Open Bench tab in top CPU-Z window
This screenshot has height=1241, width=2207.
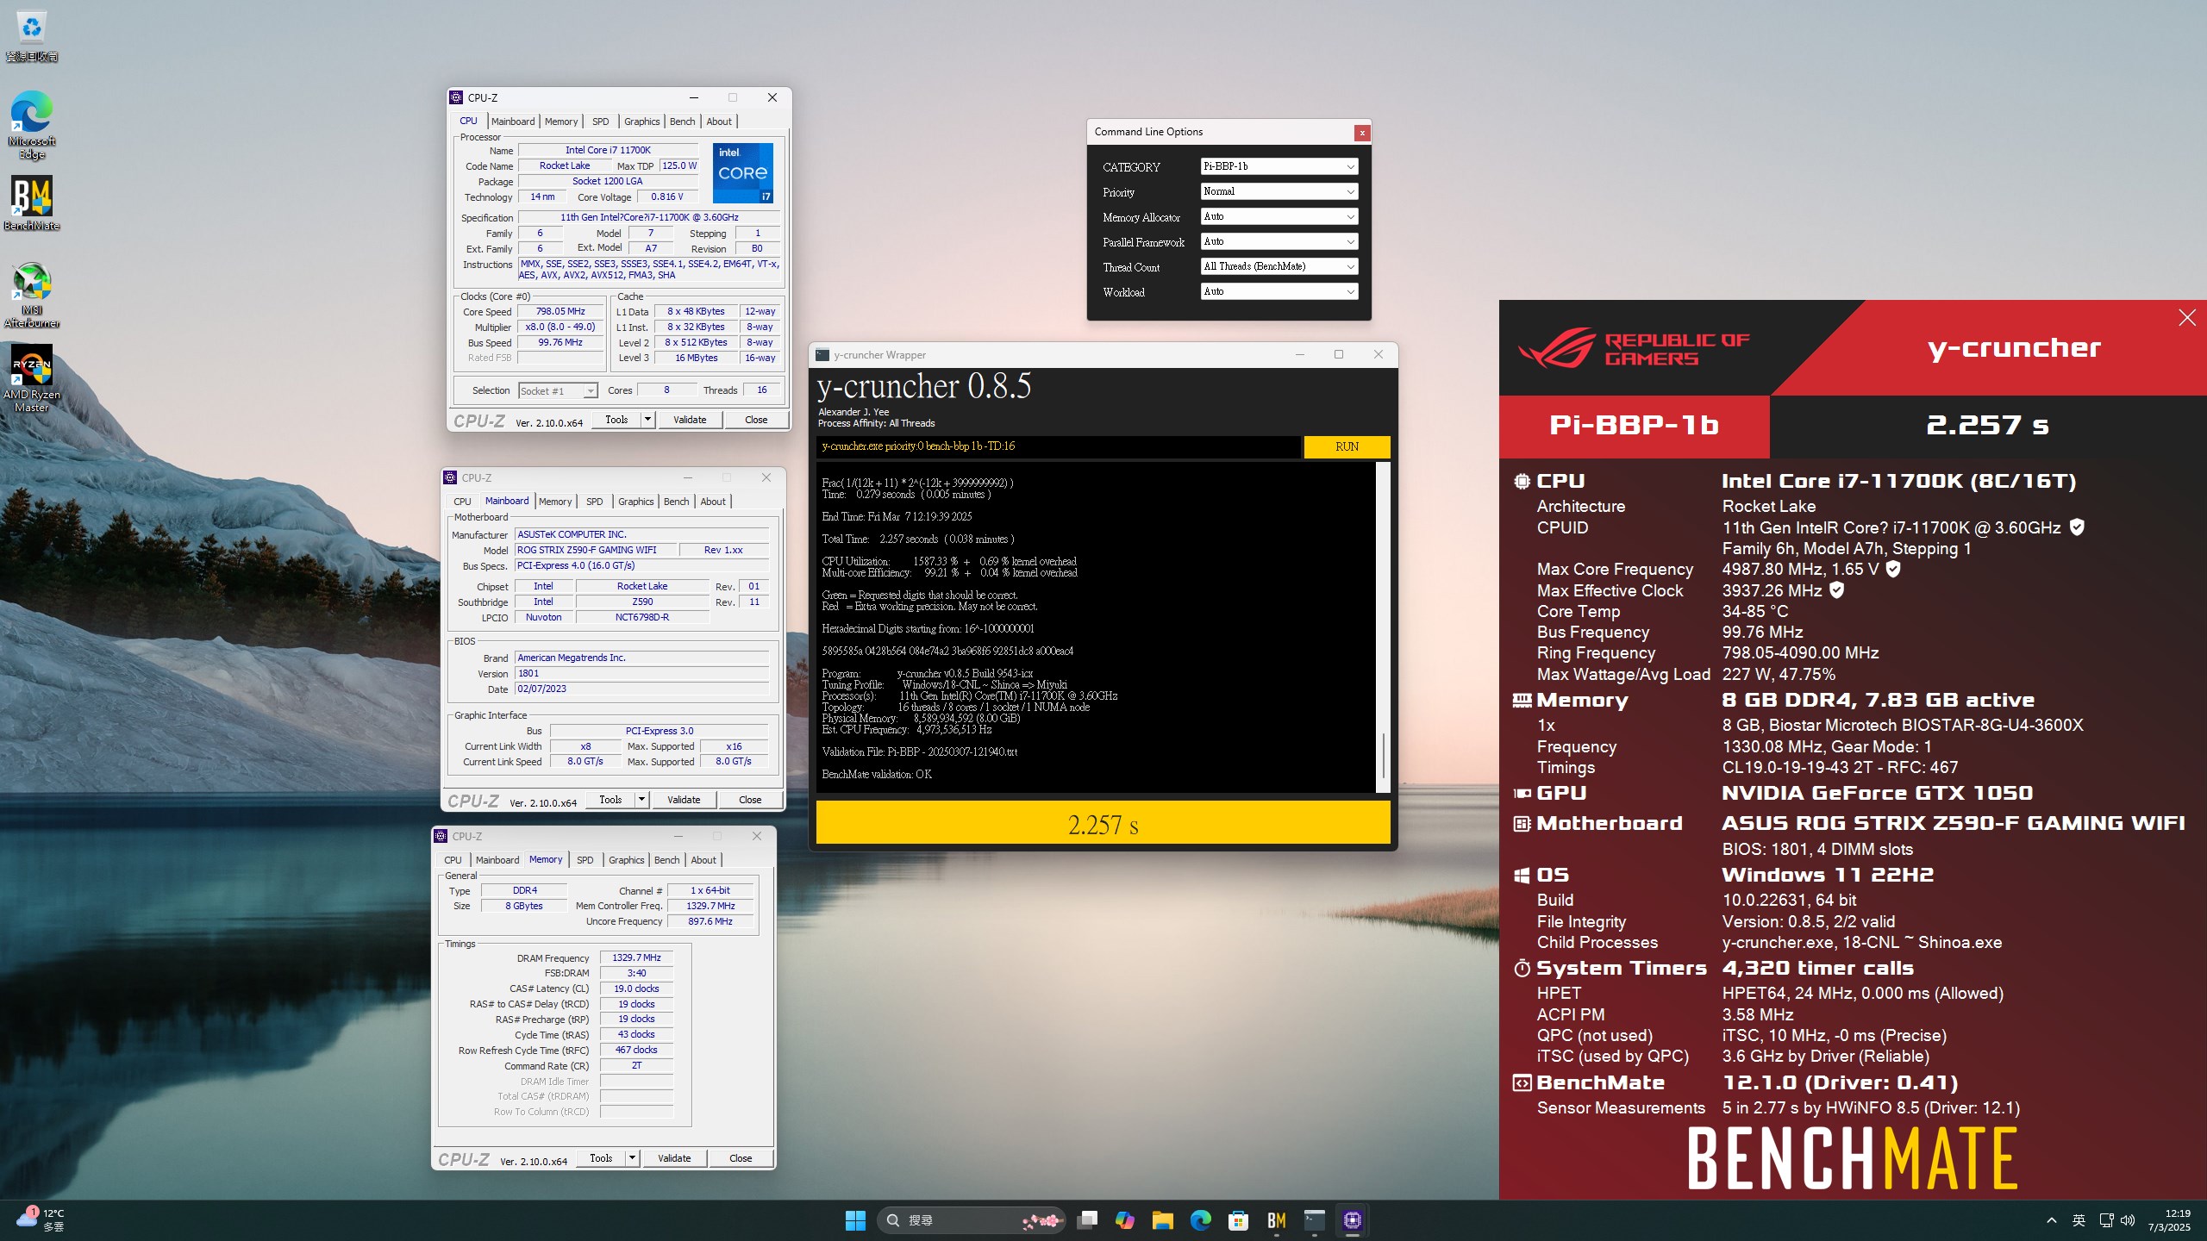683,122
